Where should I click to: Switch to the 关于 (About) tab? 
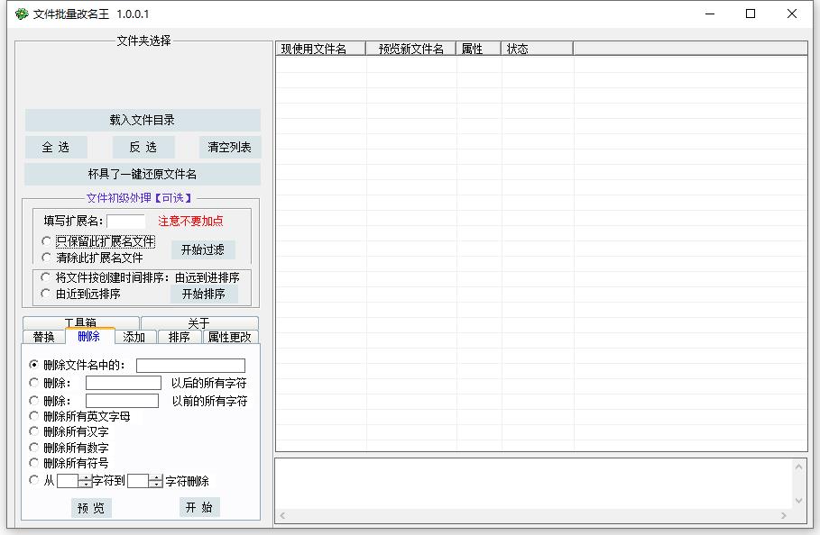(x=202, y=323)
